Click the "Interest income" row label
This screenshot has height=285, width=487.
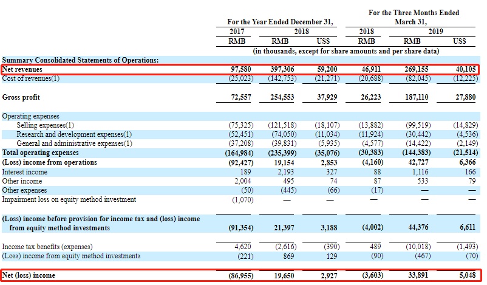tap(24, 172)
